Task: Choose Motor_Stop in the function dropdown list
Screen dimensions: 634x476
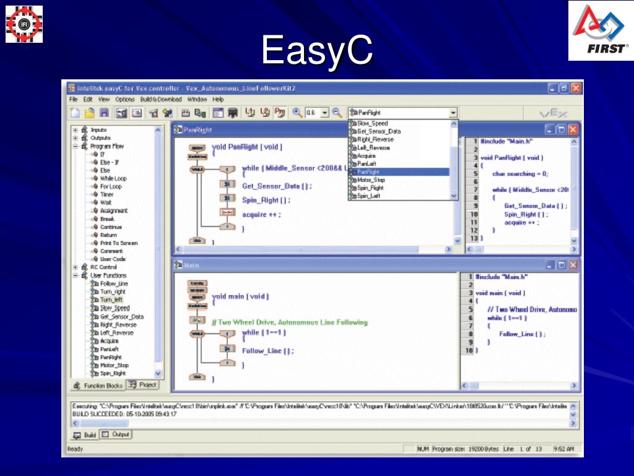Action: tap(371, 180)
